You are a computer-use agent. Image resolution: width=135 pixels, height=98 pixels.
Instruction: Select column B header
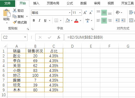35,46
